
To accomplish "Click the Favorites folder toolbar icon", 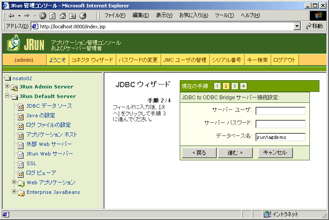I will pyautogui.click(x=72, y=16).
